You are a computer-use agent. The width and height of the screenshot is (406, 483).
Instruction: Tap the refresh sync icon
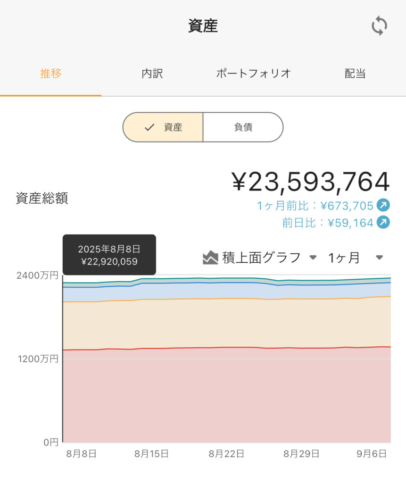tap(379, 25)
